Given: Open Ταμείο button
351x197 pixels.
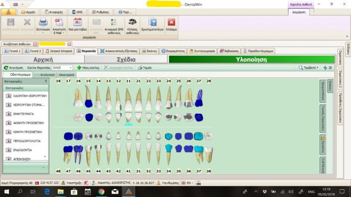Looking at the screenshot, I should coord(145,67).
